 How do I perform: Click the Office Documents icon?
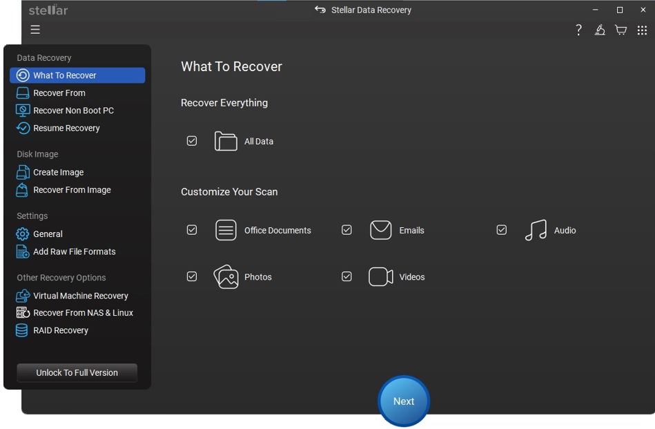tap(226, 230)
